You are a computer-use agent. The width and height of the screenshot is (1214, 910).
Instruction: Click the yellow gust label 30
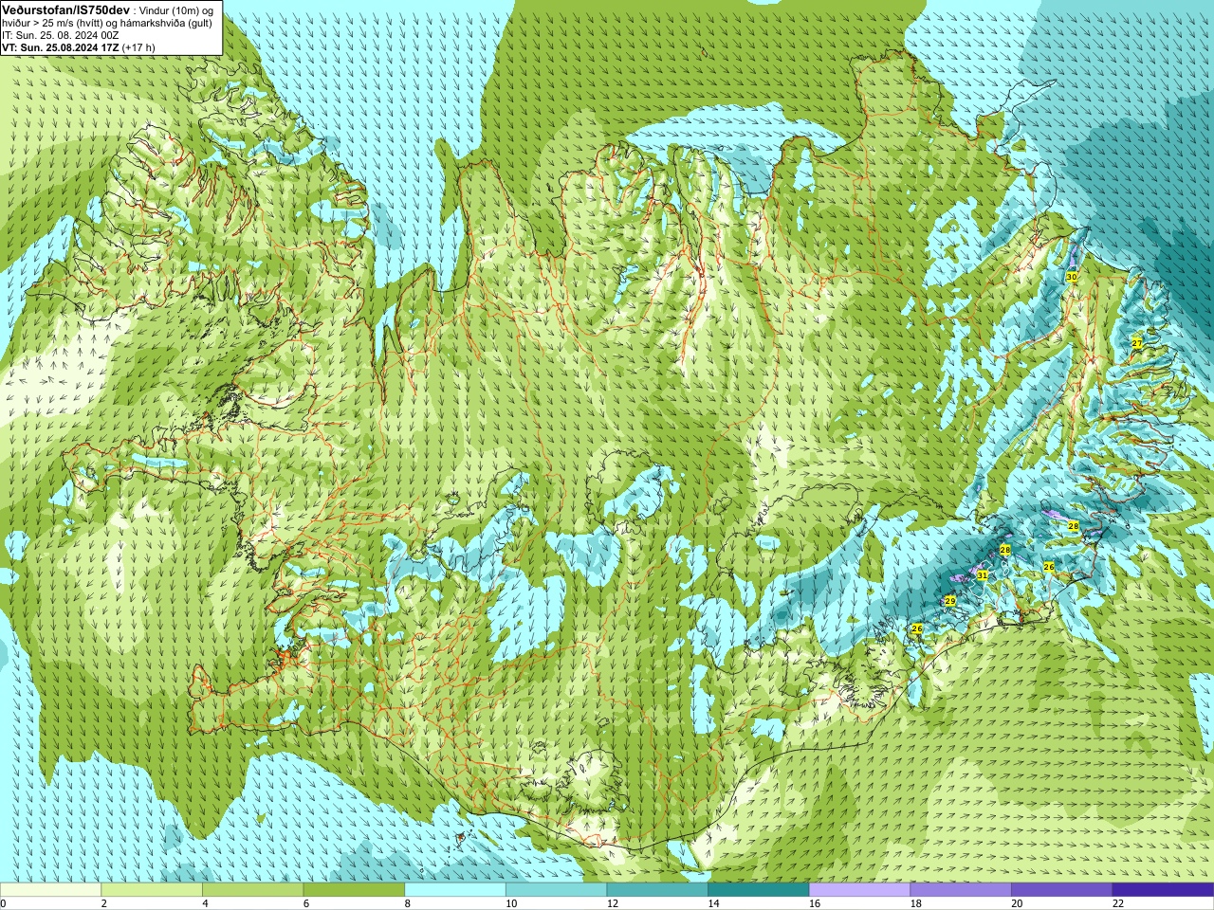(1072, 277)
